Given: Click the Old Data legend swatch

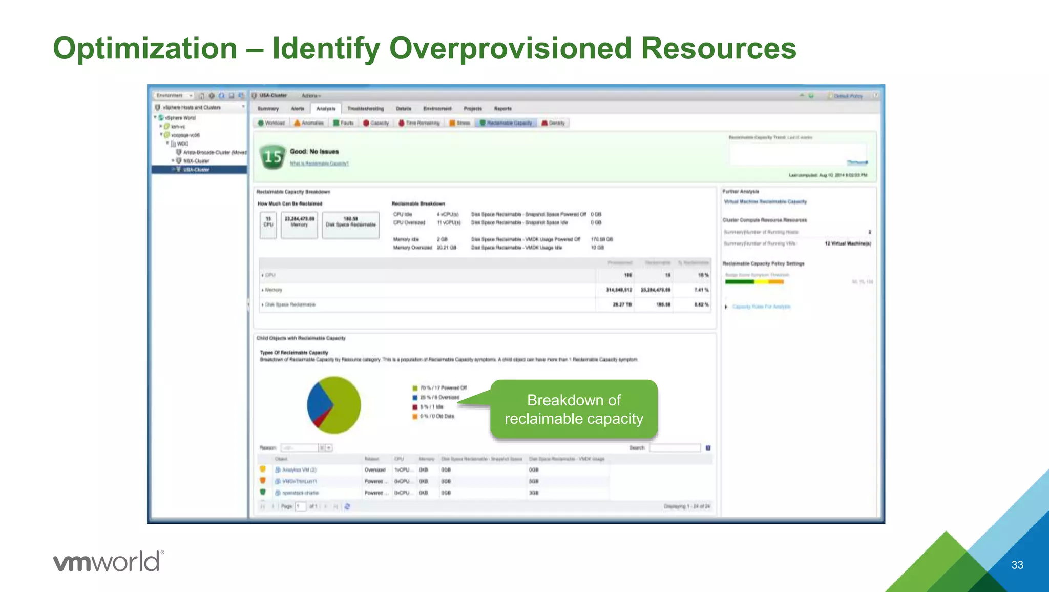Looking at the screenshot, I should [415, 417].
